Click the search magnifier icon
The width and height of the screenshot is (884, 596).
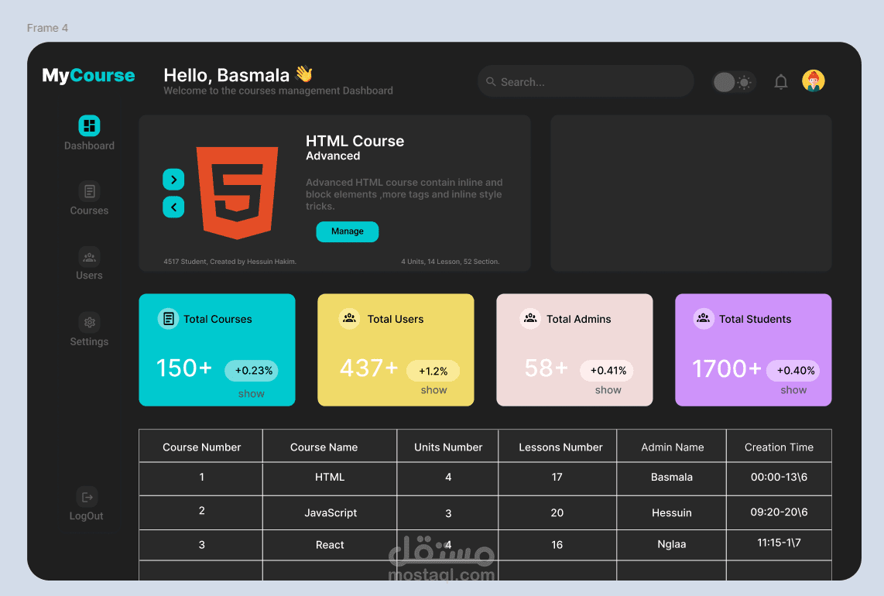tap(491, 82)
